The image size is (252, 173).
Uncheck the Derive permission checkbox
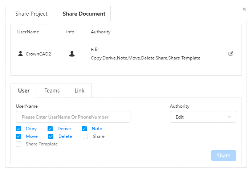pos(50,129)
